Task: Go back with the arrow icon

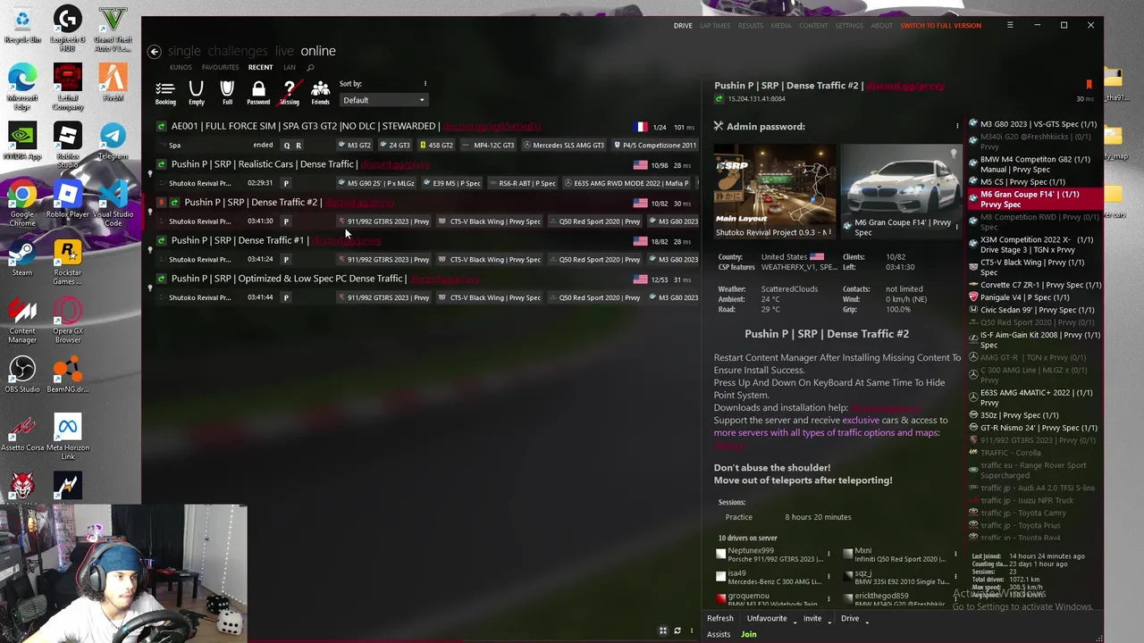Action: point(154,52)
